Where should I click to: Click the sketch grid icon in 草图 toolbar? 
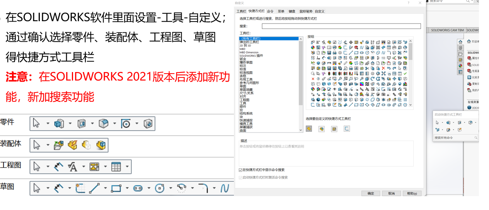pos(80,188)
